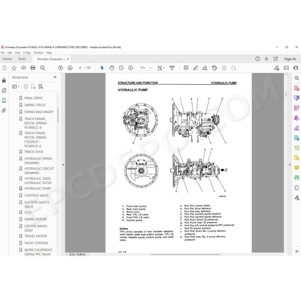Click the horizontal scrollbar below document
Screen dimensions: 301x301
coord(185,255)
